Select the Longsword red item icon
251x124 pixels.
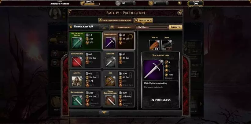pyautogui.click(x=77, y=62)
